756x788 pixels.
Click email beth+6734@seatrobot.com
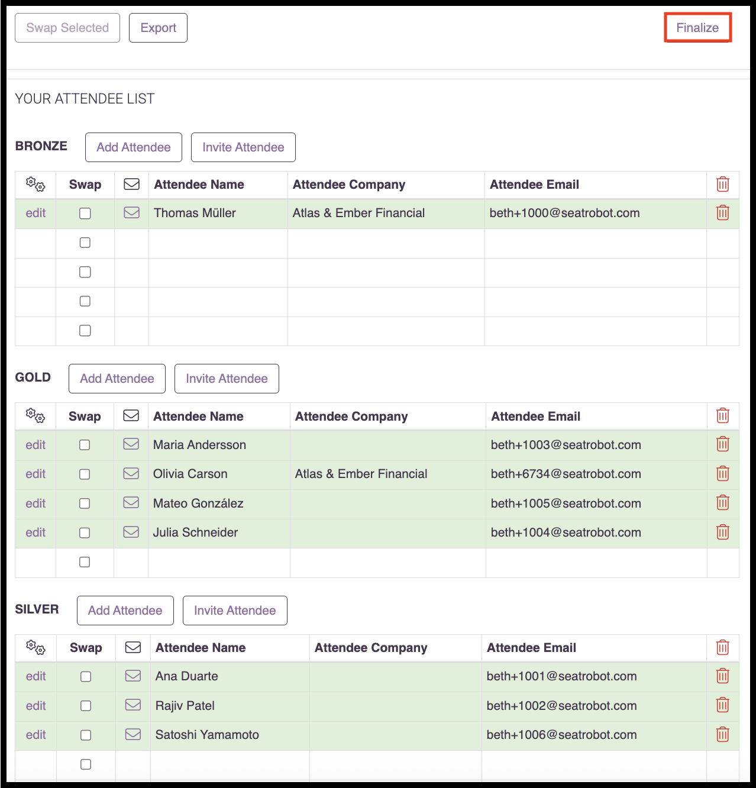click(566, 474)
